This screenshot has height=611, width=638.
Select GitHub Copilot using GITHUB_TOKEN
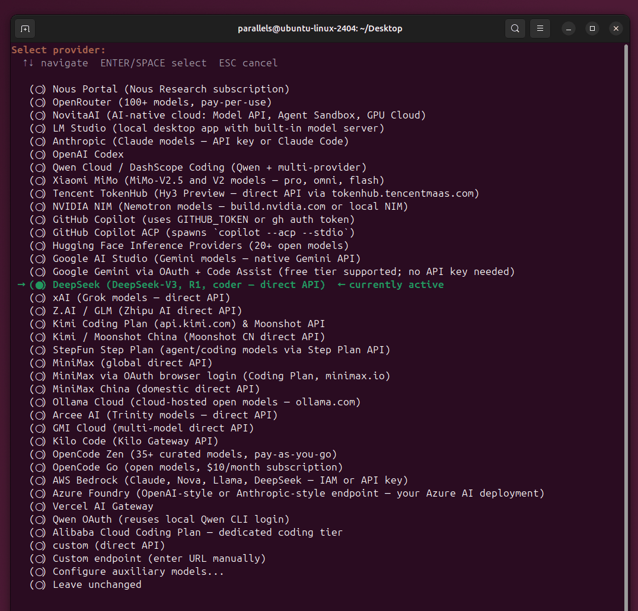point(192,219)
